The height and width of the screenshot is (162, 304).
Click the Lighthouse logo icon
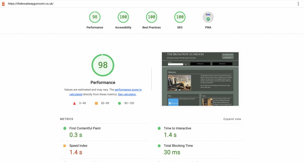(x=3, y=4)
